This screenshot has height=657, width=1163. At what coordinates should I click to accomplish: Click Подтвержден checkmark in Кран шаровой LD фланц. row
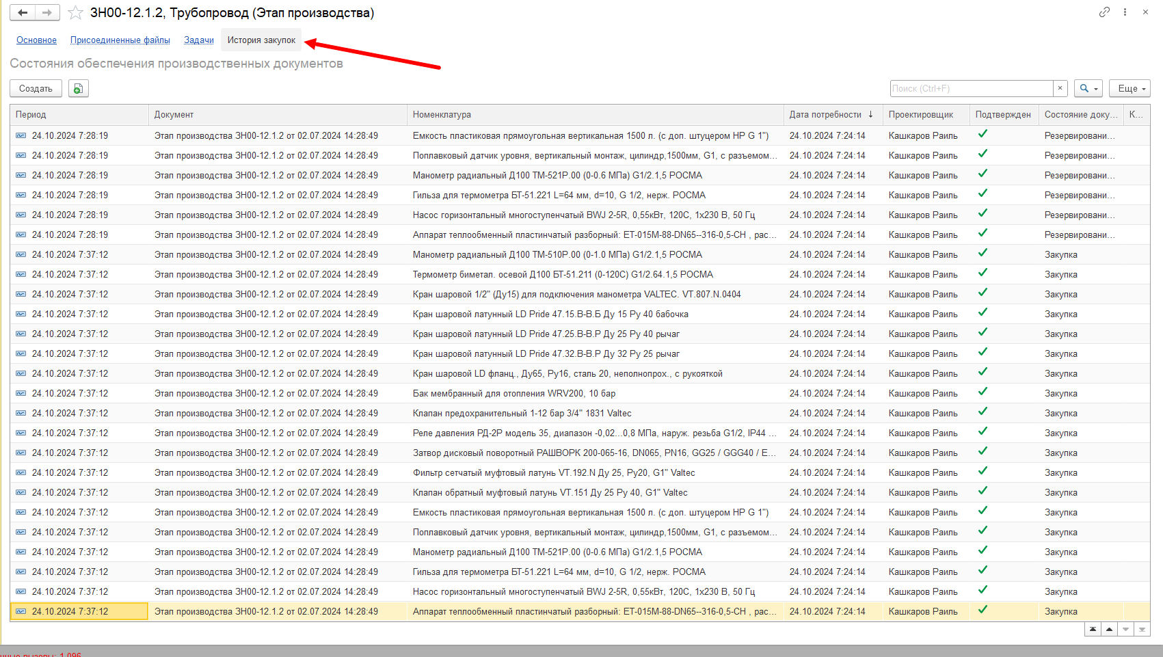982,372
